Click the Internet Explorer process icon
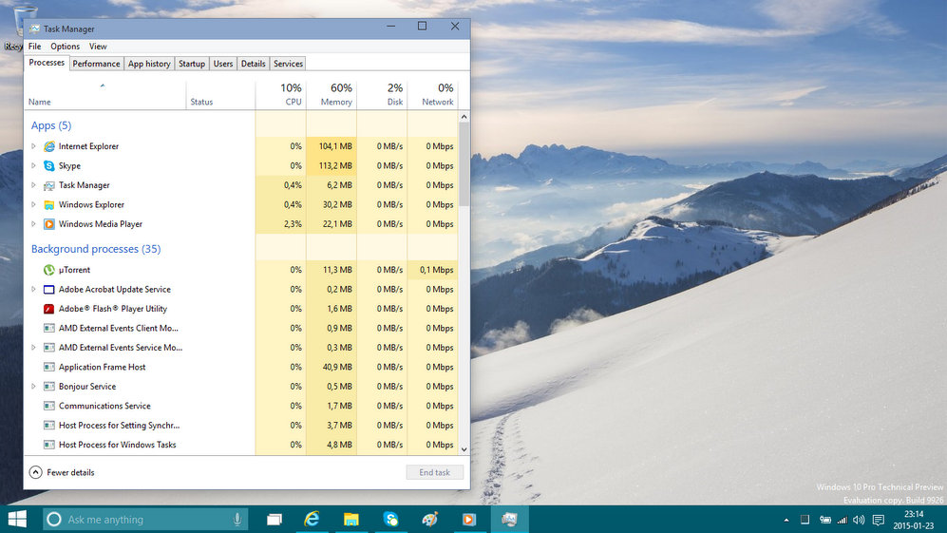This screenshot has width=947, height=533. [x=49, y=146]
